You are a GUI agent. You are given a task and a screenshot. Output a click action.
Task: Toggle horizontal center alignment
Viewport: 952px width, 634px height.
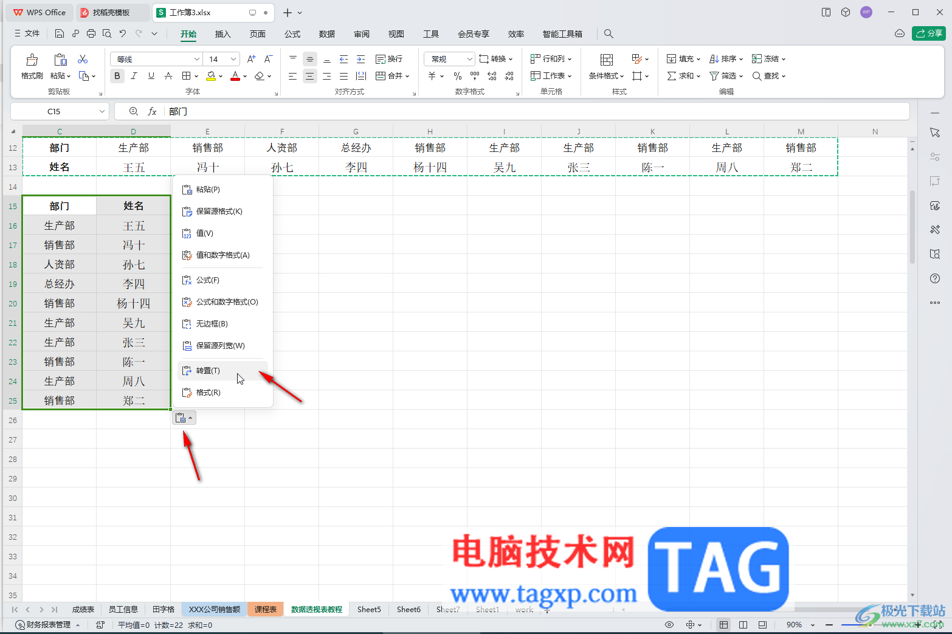click(310, 76)
